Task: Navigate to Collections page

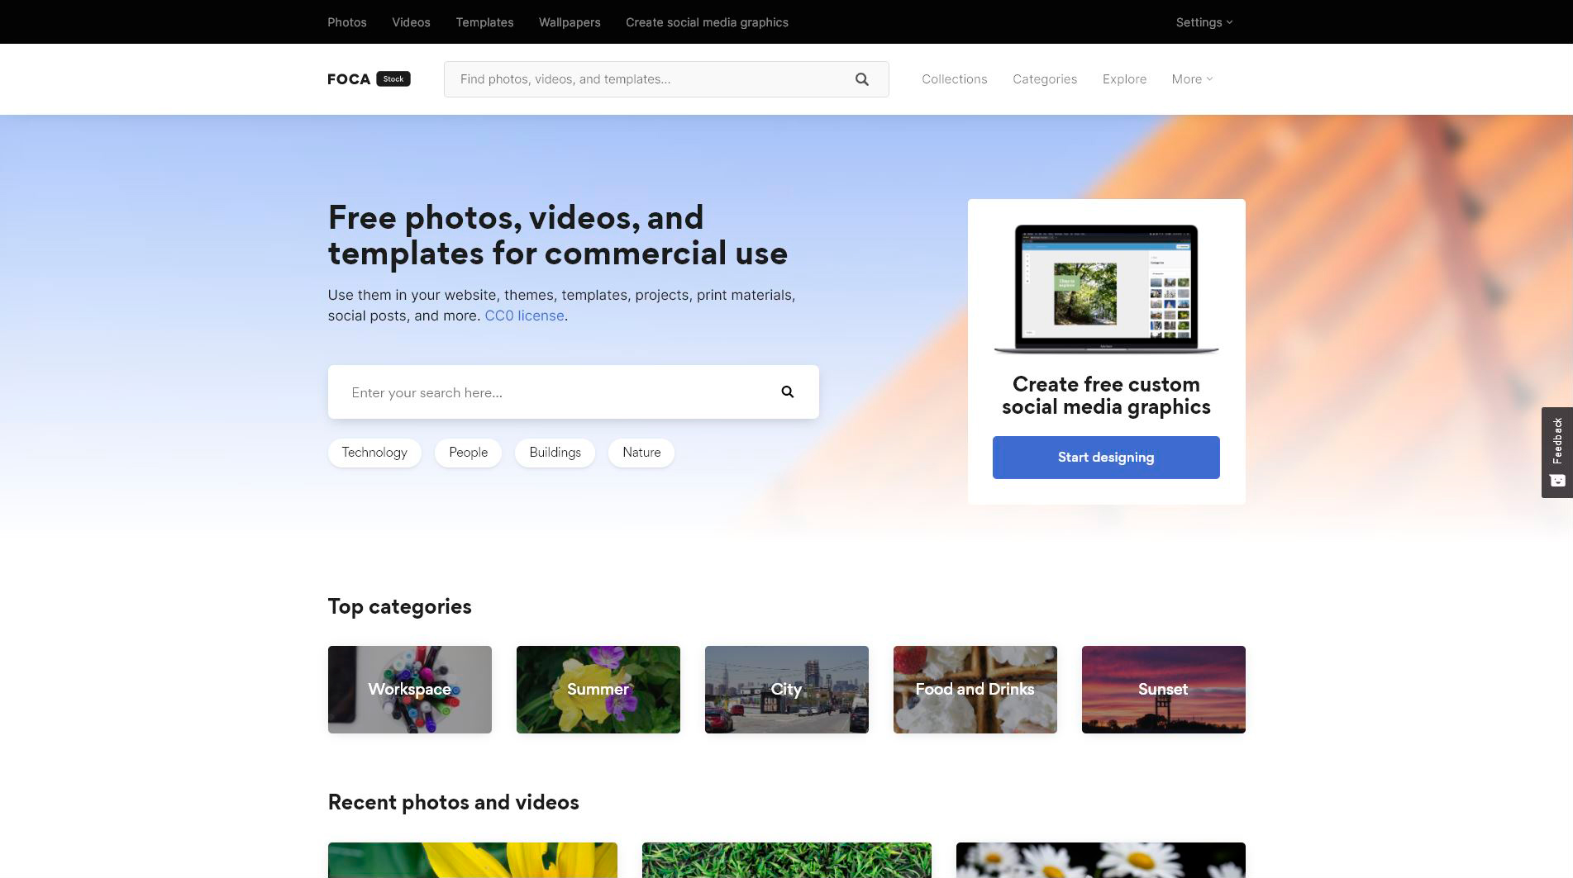Action: pos(954,79)
